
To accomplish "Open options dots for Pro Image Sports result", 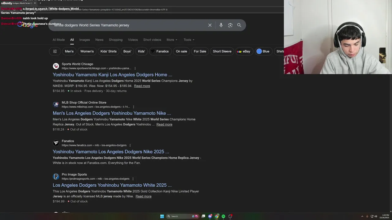I will pos(133,179).
